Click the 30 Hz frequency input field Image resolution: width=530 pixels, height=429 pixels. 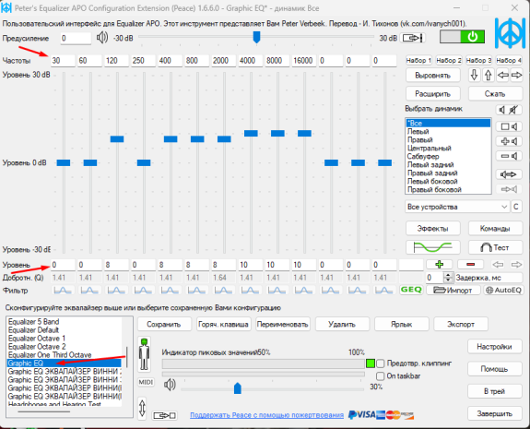click(63, 61)
